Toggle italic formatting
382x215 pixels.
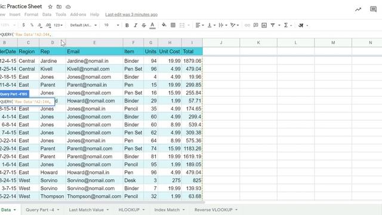135,25
